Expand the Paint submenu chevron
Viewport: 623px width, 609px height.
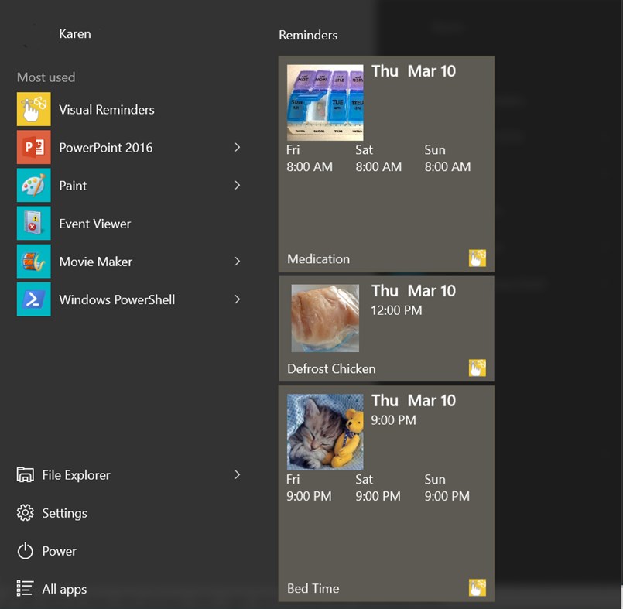(x=239, y=186)
